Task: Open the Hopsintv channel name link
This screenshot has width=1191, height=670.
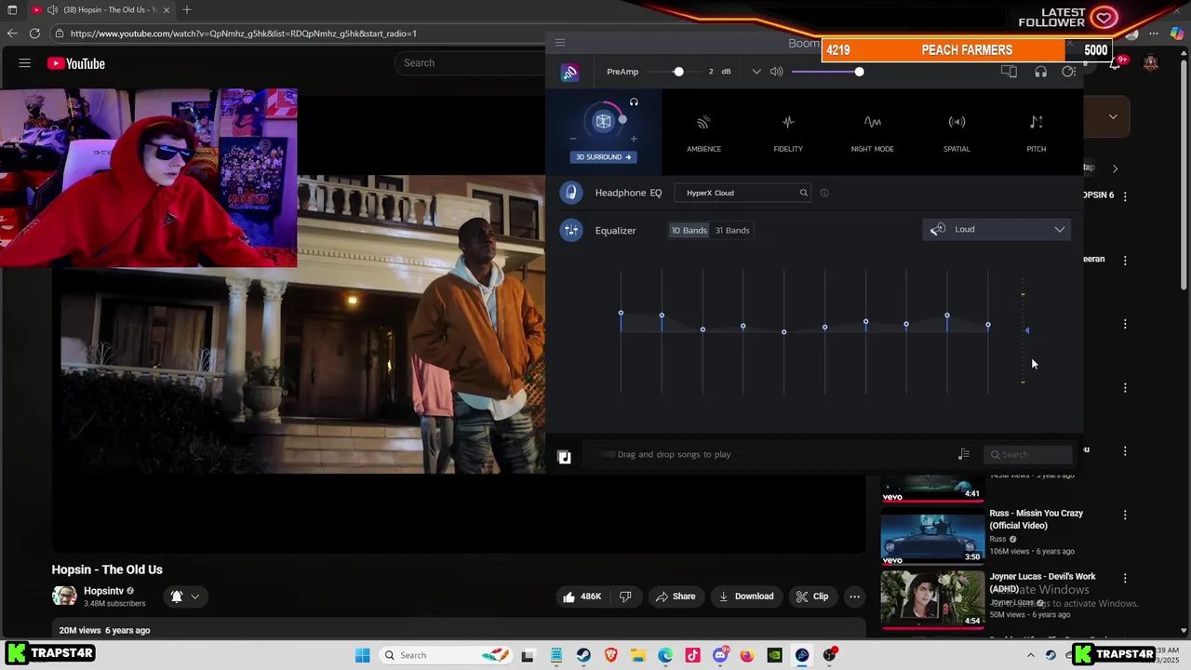Action: [x=103, y=591]
